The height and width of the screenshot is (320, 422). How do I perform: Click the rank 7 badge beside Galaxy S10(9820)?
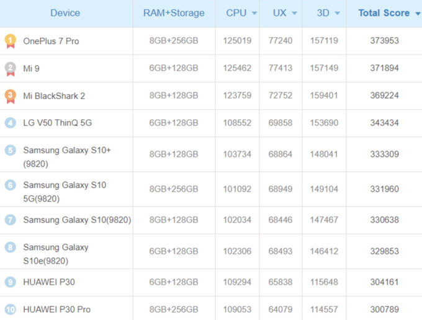[10, 220]
